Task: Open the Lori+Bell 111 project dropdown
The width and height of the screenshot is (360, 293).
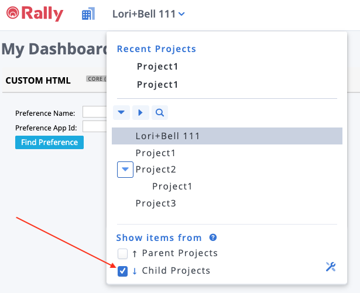Action: [x=148, y=14]
